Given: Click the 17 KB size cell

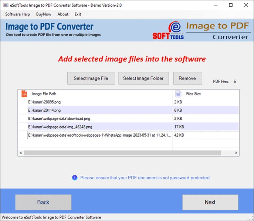Looking at the screenshot, I should click(x=179, y=127).
